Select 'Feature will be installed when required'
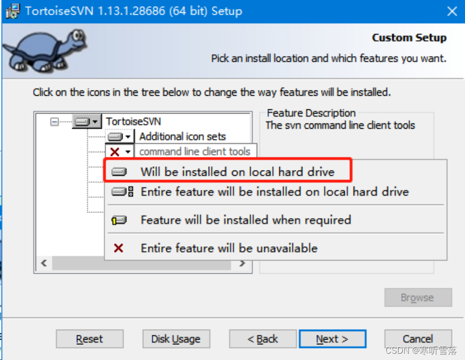The width and height of the screenshot is (465, 360). [x=276, y=220]
